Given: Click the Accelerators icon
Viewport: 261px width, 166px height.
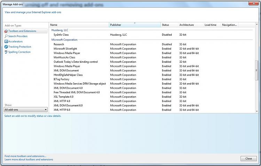Looking at the screenshot, I should pyautogui.click(x=6, y=42).
